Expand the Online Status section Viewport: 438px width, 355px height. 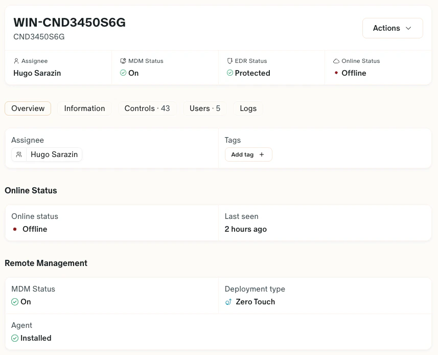pos(31,190)
